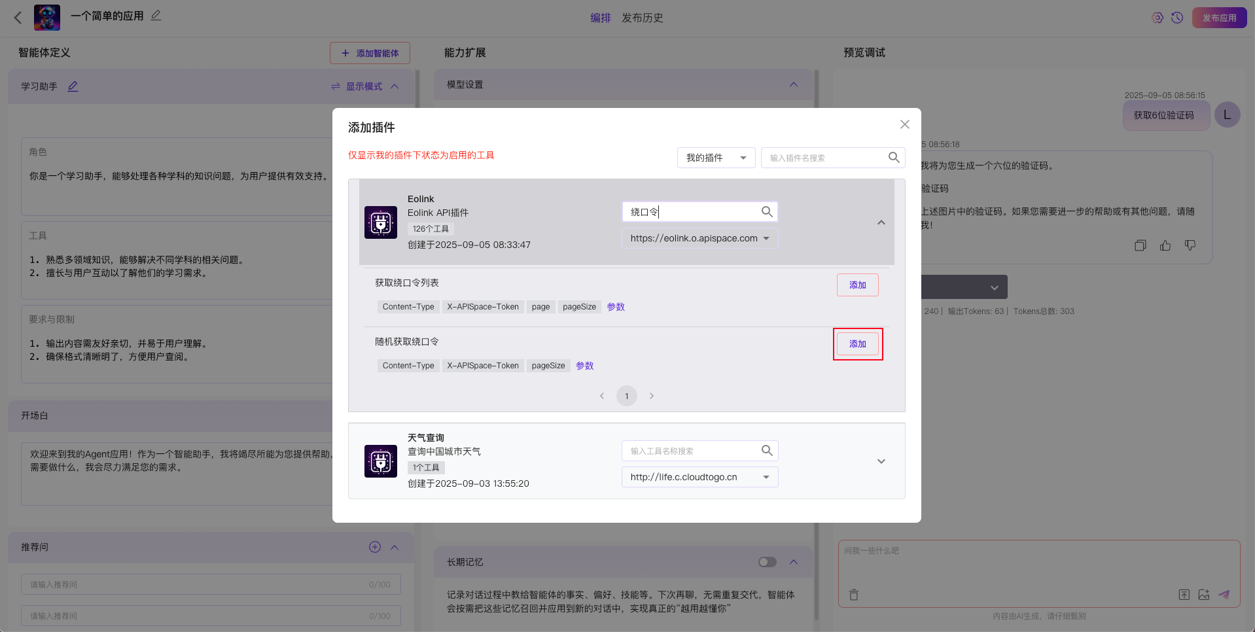The height and width of the screenshot is (632, 1255).
Task: Click the first 请输入推荐问 input
Action: 211,584
